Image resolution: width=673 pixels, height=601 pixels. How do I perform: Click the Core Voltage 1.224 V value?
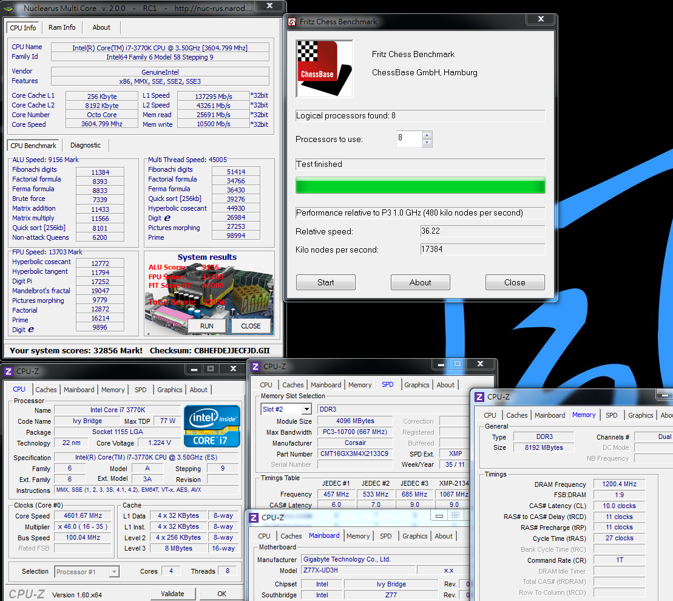point(159,443)
